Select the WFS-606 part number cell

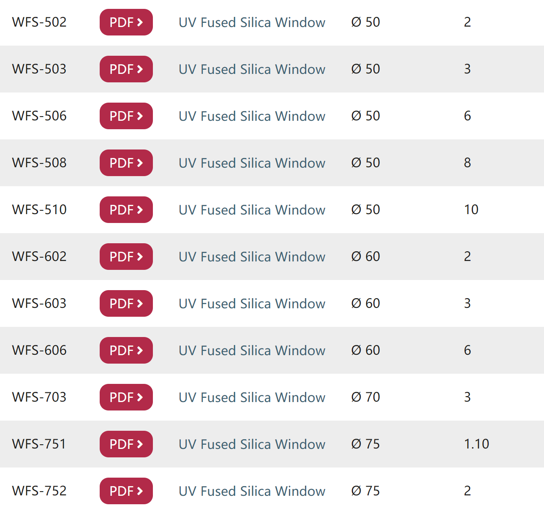[x=39, y=350]
